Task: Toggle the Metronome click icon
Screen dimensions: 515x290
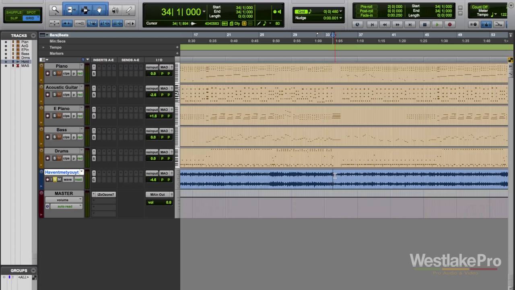Action: [x=486, y=25]
